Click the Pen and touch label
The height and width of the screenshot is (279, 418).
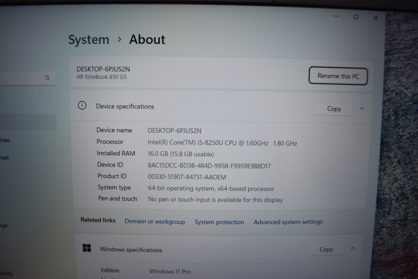[118, 199]
